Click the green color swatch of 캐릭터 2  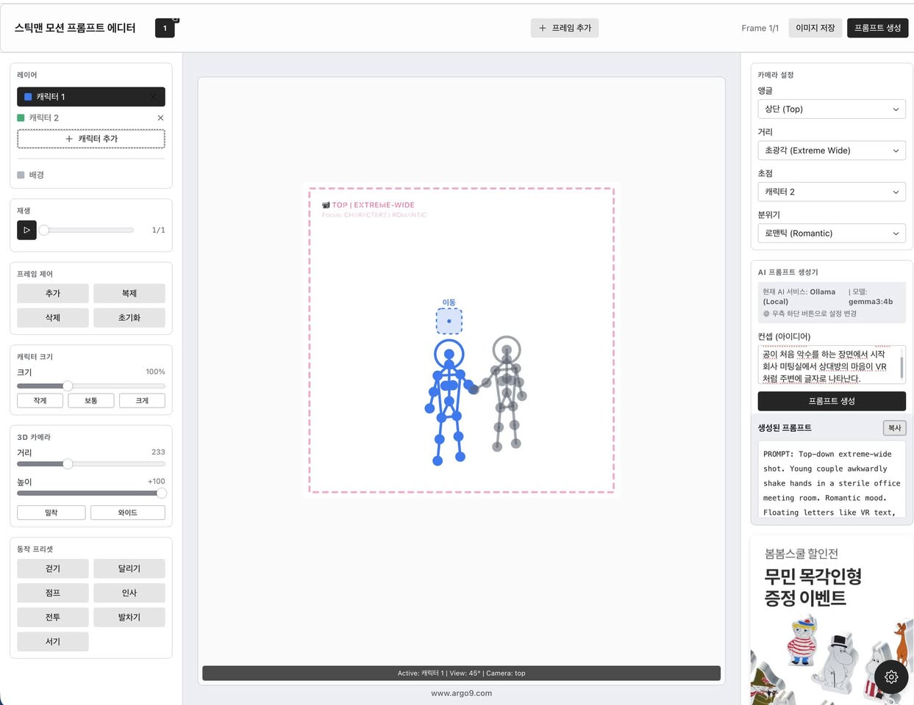(x=21, y=117)
